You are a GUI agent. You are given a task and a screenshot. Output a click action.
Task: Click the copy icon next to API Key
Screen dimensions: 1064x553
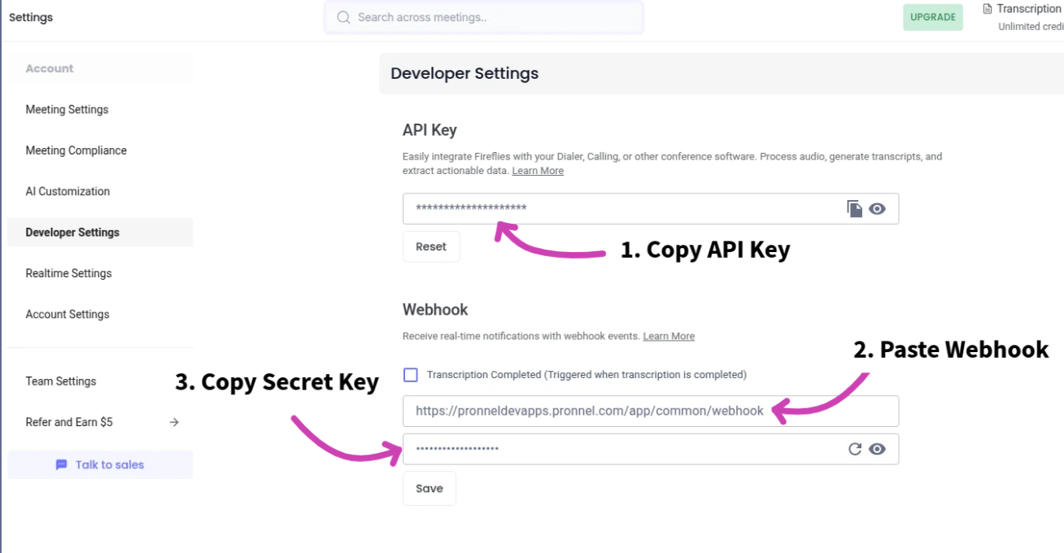pos(854,208)
